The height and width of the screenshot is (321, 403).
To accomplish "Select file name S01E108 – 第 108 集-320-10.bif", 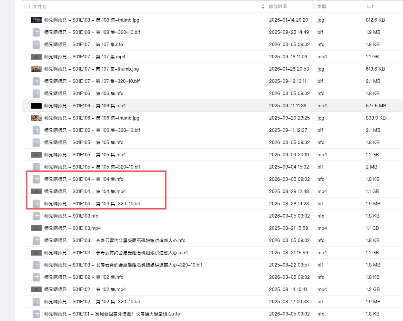I will pos(92,32).
